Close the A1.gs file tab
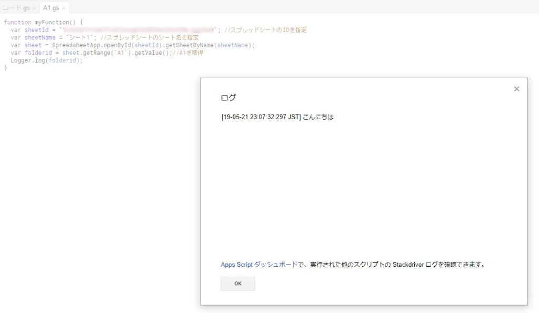The image size is (539, 313). pyautogui.click(x=64, y=8)
